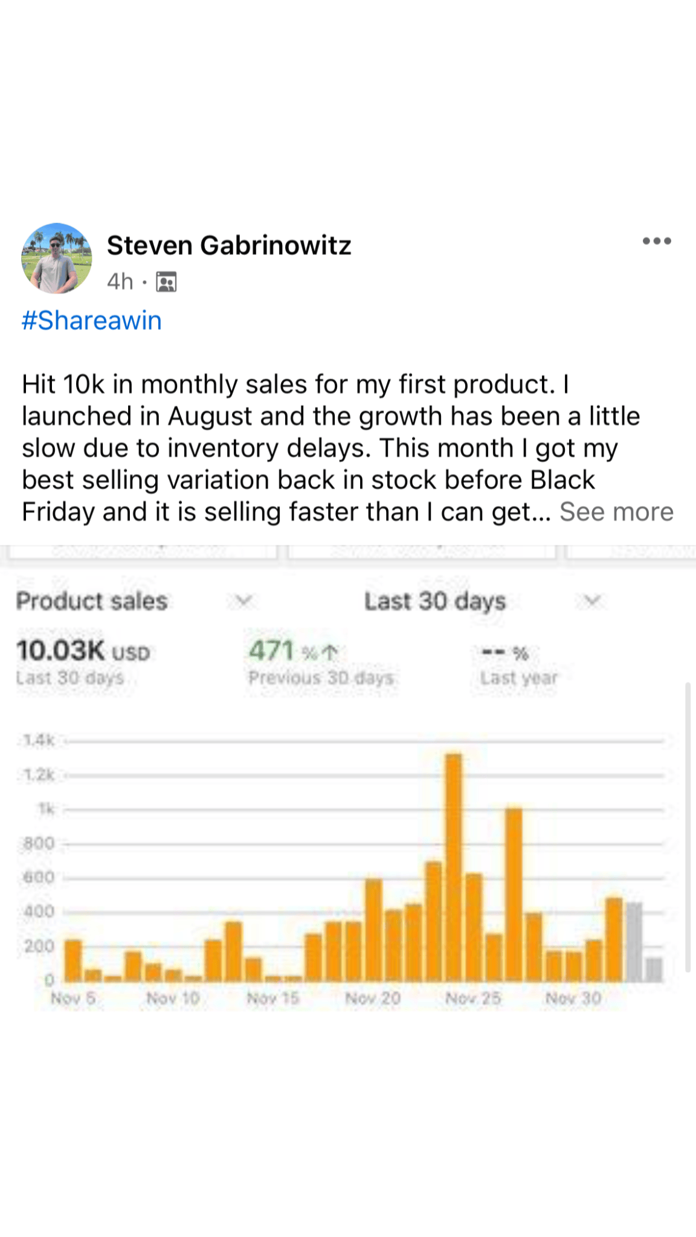This screenshot has width=696, height=1237.
Task: Expand the Product sales dropdown chevron
Action: (243, 601)
